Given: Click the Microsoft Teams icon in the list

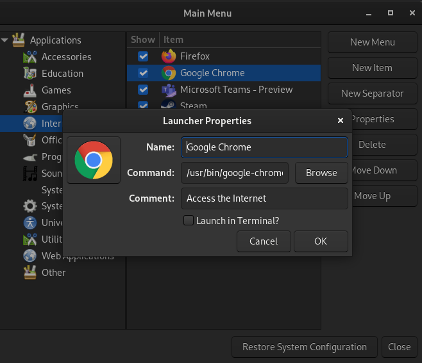Looking at the screenshot, I should click(x=169, y=90).
